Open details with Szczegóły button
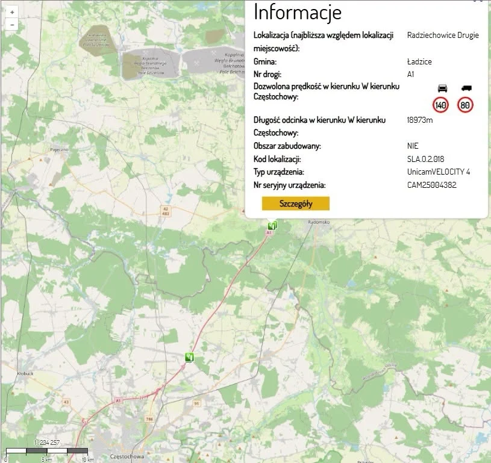This screenshot has height=463, width=491. [296, 204]
